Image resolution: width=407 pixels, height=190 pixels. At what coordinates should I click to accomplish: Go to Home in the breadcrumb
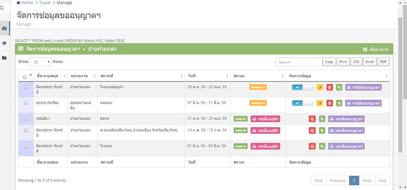coord(27,3)
